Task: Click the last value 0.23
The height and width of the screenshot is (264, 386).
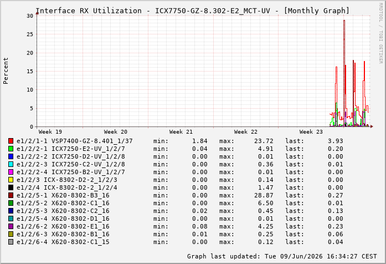Action: (x=335, y=226)
